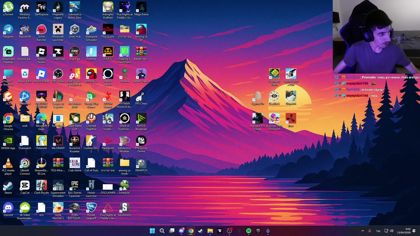The image size is (420, 236).
Task: Open the Palworld desktop icon
Action: point(41,143)
